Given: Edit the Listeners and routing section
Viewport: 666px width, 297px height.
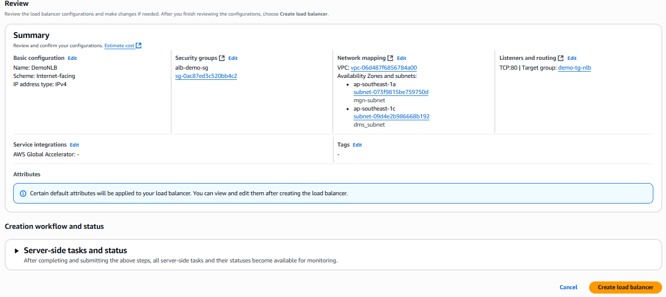Looking at the screenshot, I should 572,58.
